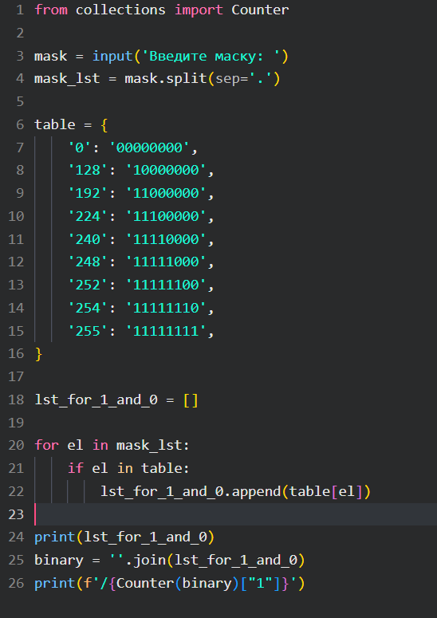
Task: Click Counter in the f-string on line 26
Action: pyautogui.click(x=145, y=583)
